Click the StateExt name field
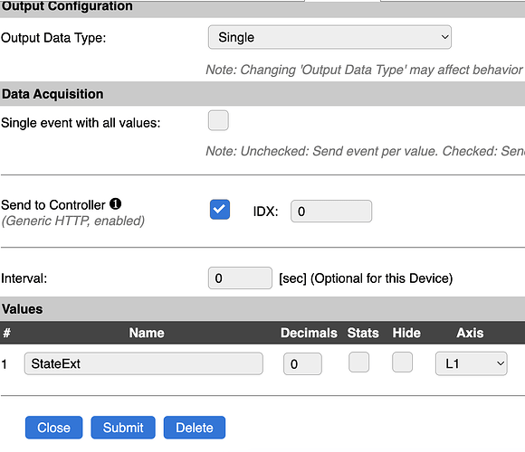Image resolution: width=525 pixels, height=452 pixels. pyautogui.click(x=144, y=363)
